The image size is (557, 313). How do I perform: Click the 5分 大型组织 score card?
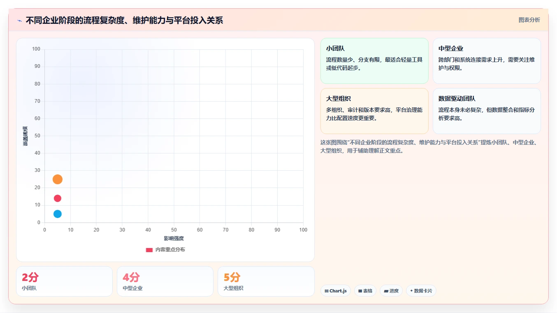[266, 281]
